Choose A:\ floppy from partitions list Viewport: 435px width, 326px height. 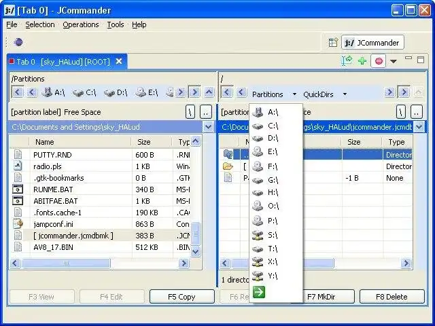(x=276, y=112)
